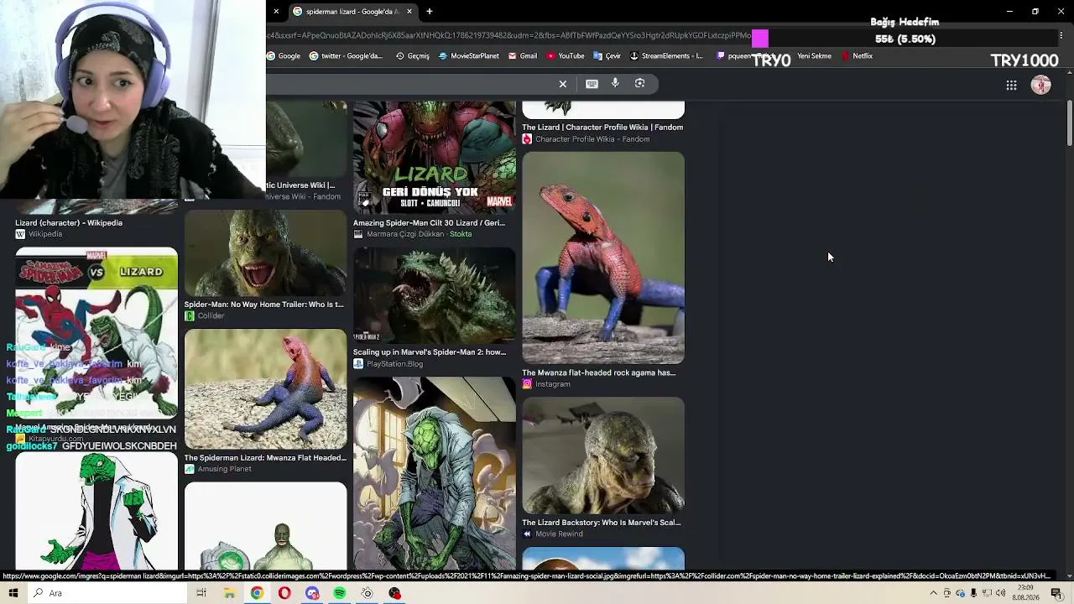
Task: Open Task View on the taskbar
Action: pos(201,593)
